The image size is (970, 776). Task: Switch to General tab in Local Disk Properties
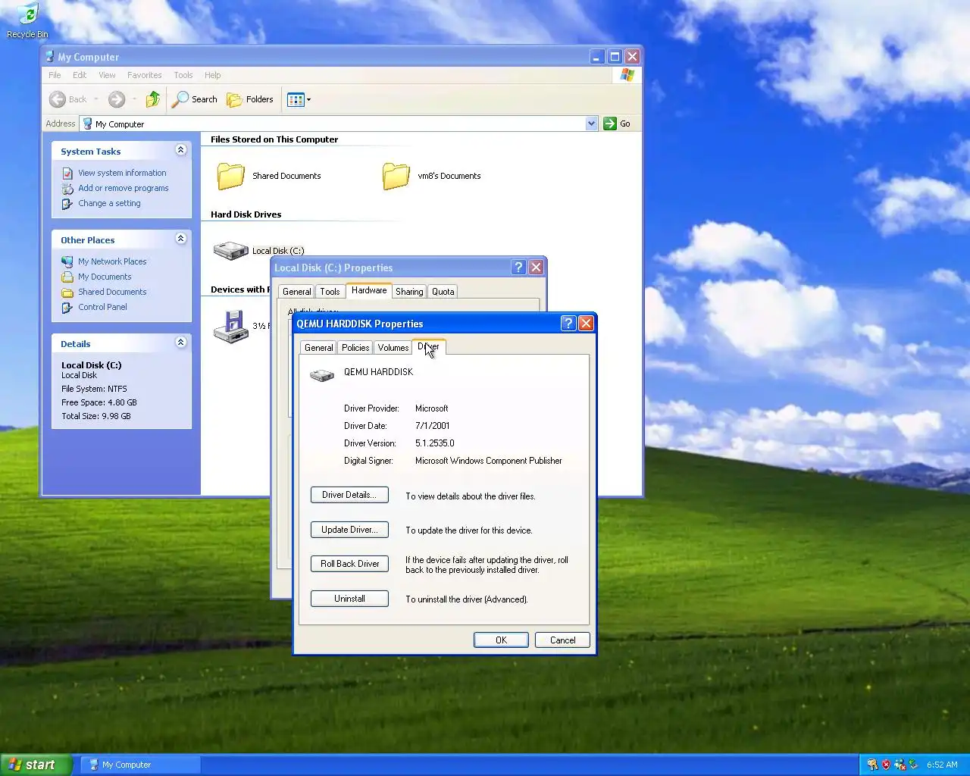pos(296,292)
